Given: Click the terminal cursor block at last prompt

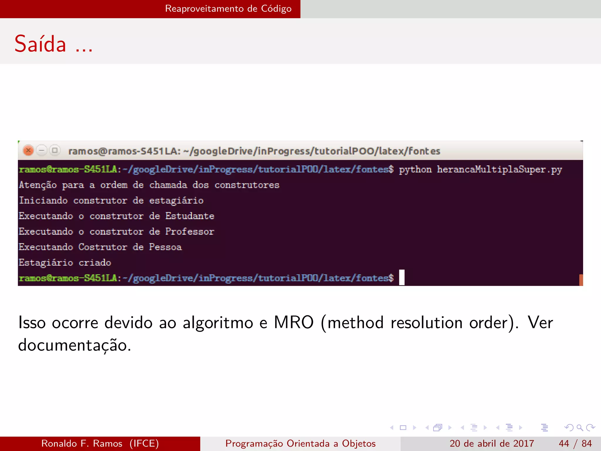Looking at the screenshot, I should [x=402, y=277].
